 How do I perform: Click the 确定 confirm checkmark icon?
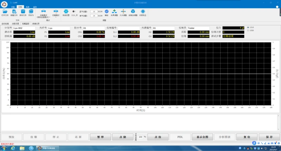pos(106,12)
